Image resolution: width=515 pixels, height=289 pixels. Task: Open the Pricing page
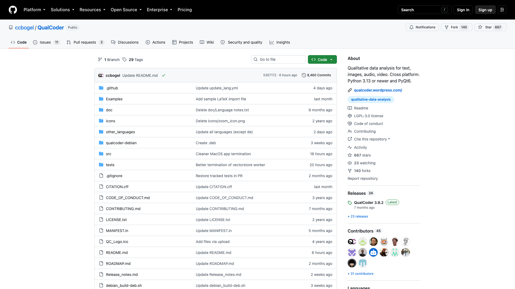tap(185, 10)
